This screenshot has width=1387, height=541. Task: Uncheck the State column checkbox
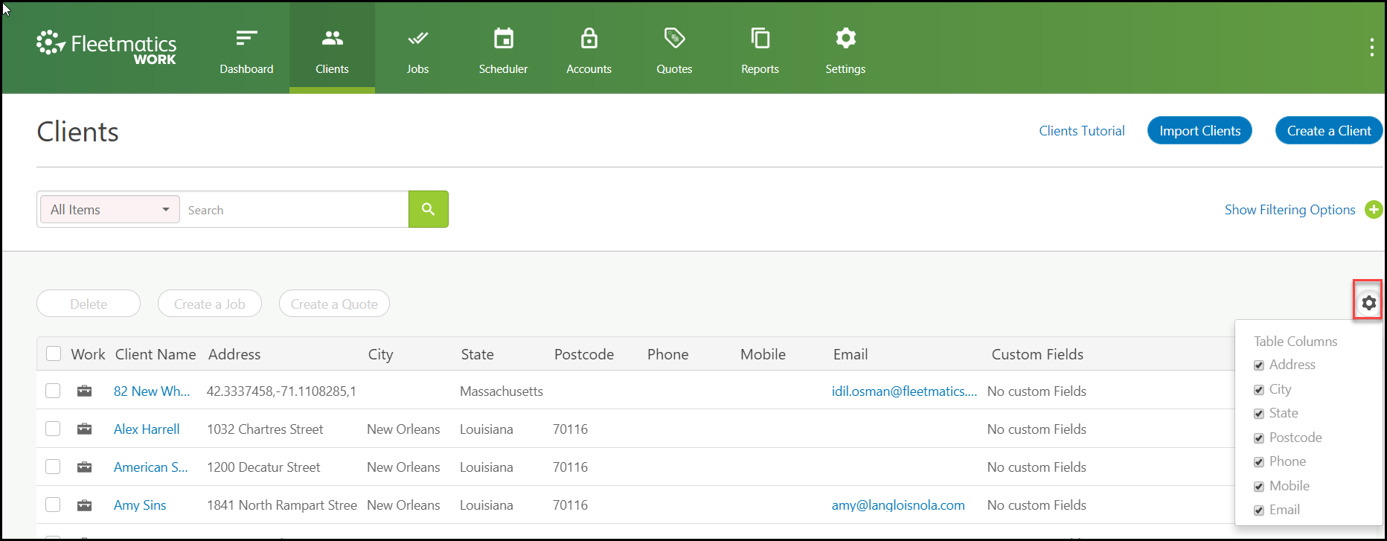click(x=1259, y=414)
